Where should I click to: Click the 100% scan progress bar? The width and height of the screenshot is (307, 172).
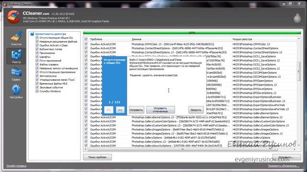(x=192, y=33)
